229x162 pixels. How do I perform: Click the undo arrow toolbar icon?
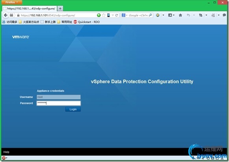point(188,15)
